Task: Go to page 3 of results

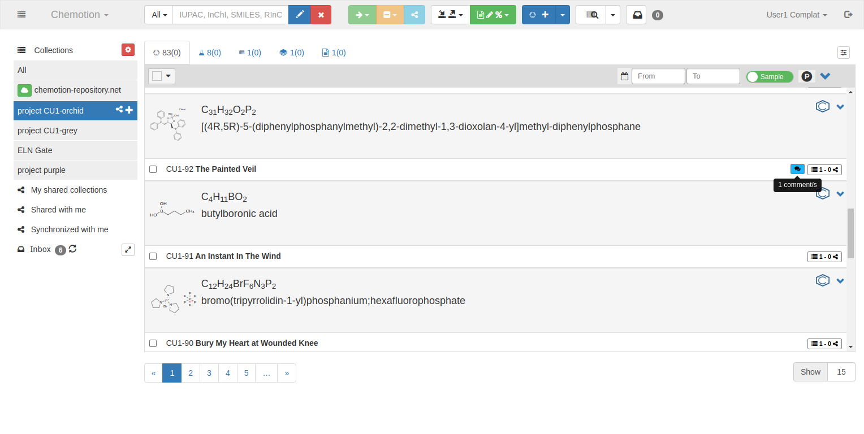Action: (x=209, y=373)
